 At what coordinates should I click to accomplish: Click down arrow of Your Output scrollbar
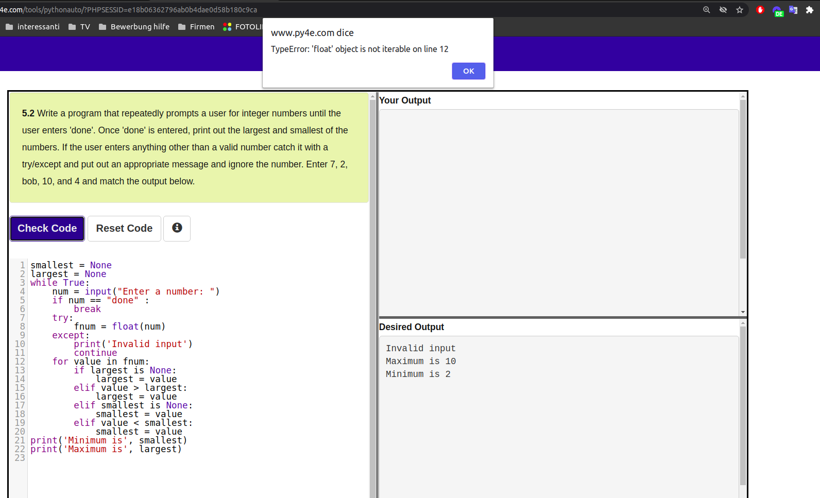coord(743,312)
